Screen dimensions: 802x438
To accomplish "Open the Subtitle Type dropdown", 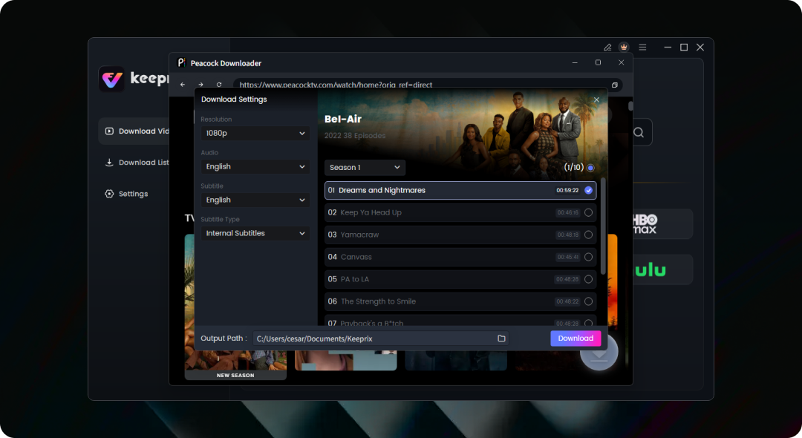I will pyautogui.click(x=255, y=233).
